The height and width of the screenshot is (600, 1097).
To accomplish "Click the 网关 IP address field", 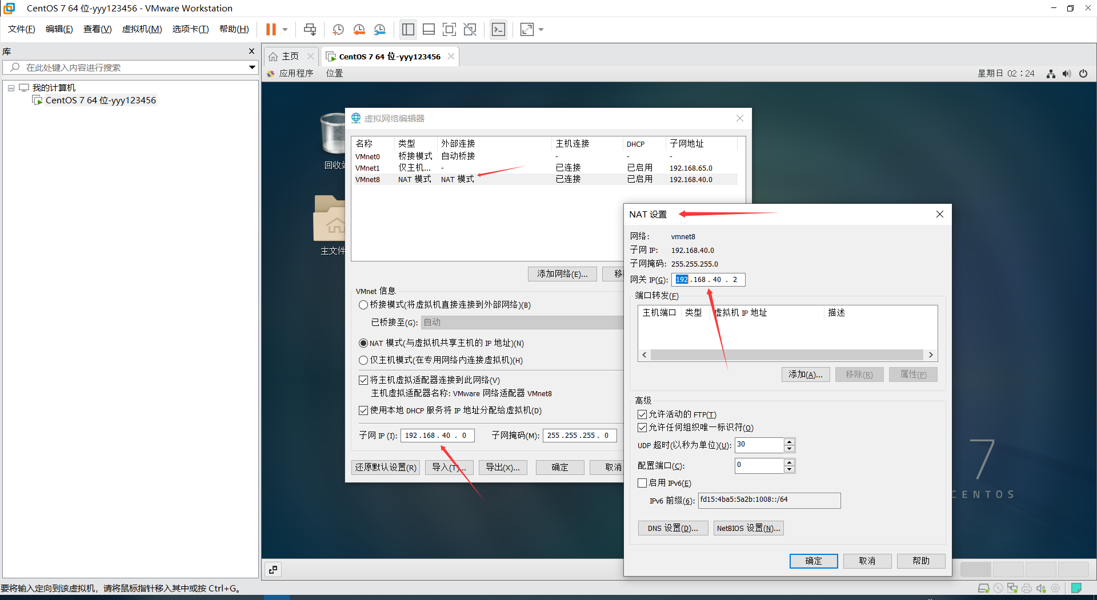I will (708, 280).
